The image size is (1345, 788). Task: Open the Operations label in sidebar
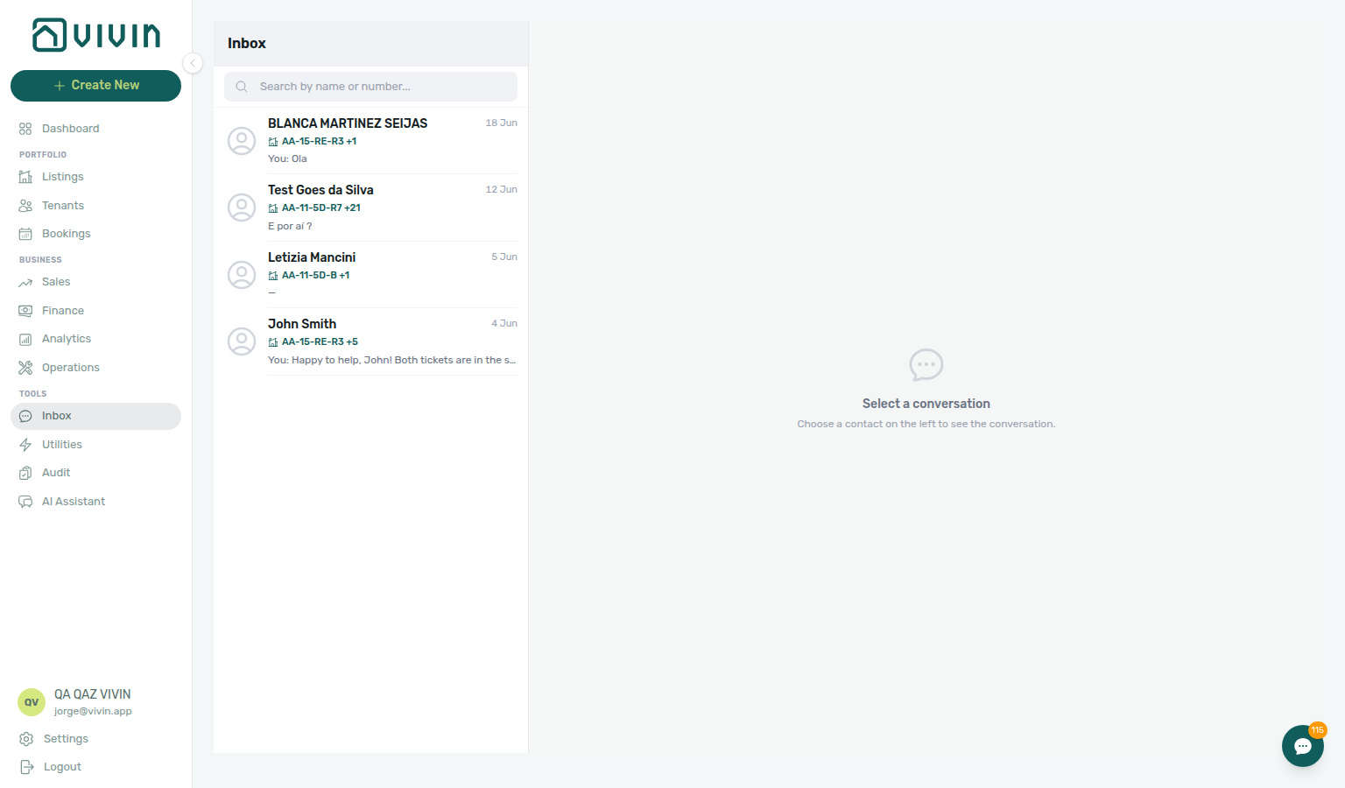(71, 368)
